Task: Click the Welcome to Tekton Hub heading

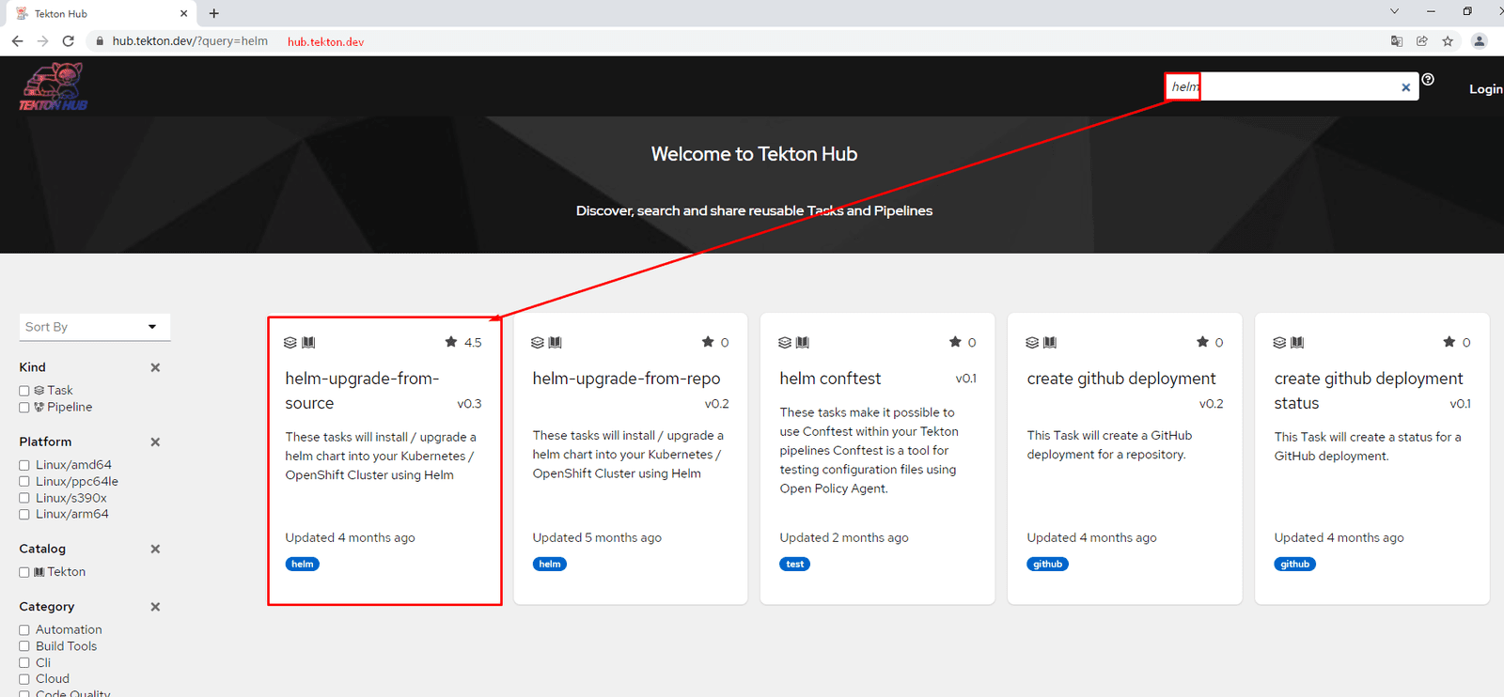Action: click(x=754, y=154)
